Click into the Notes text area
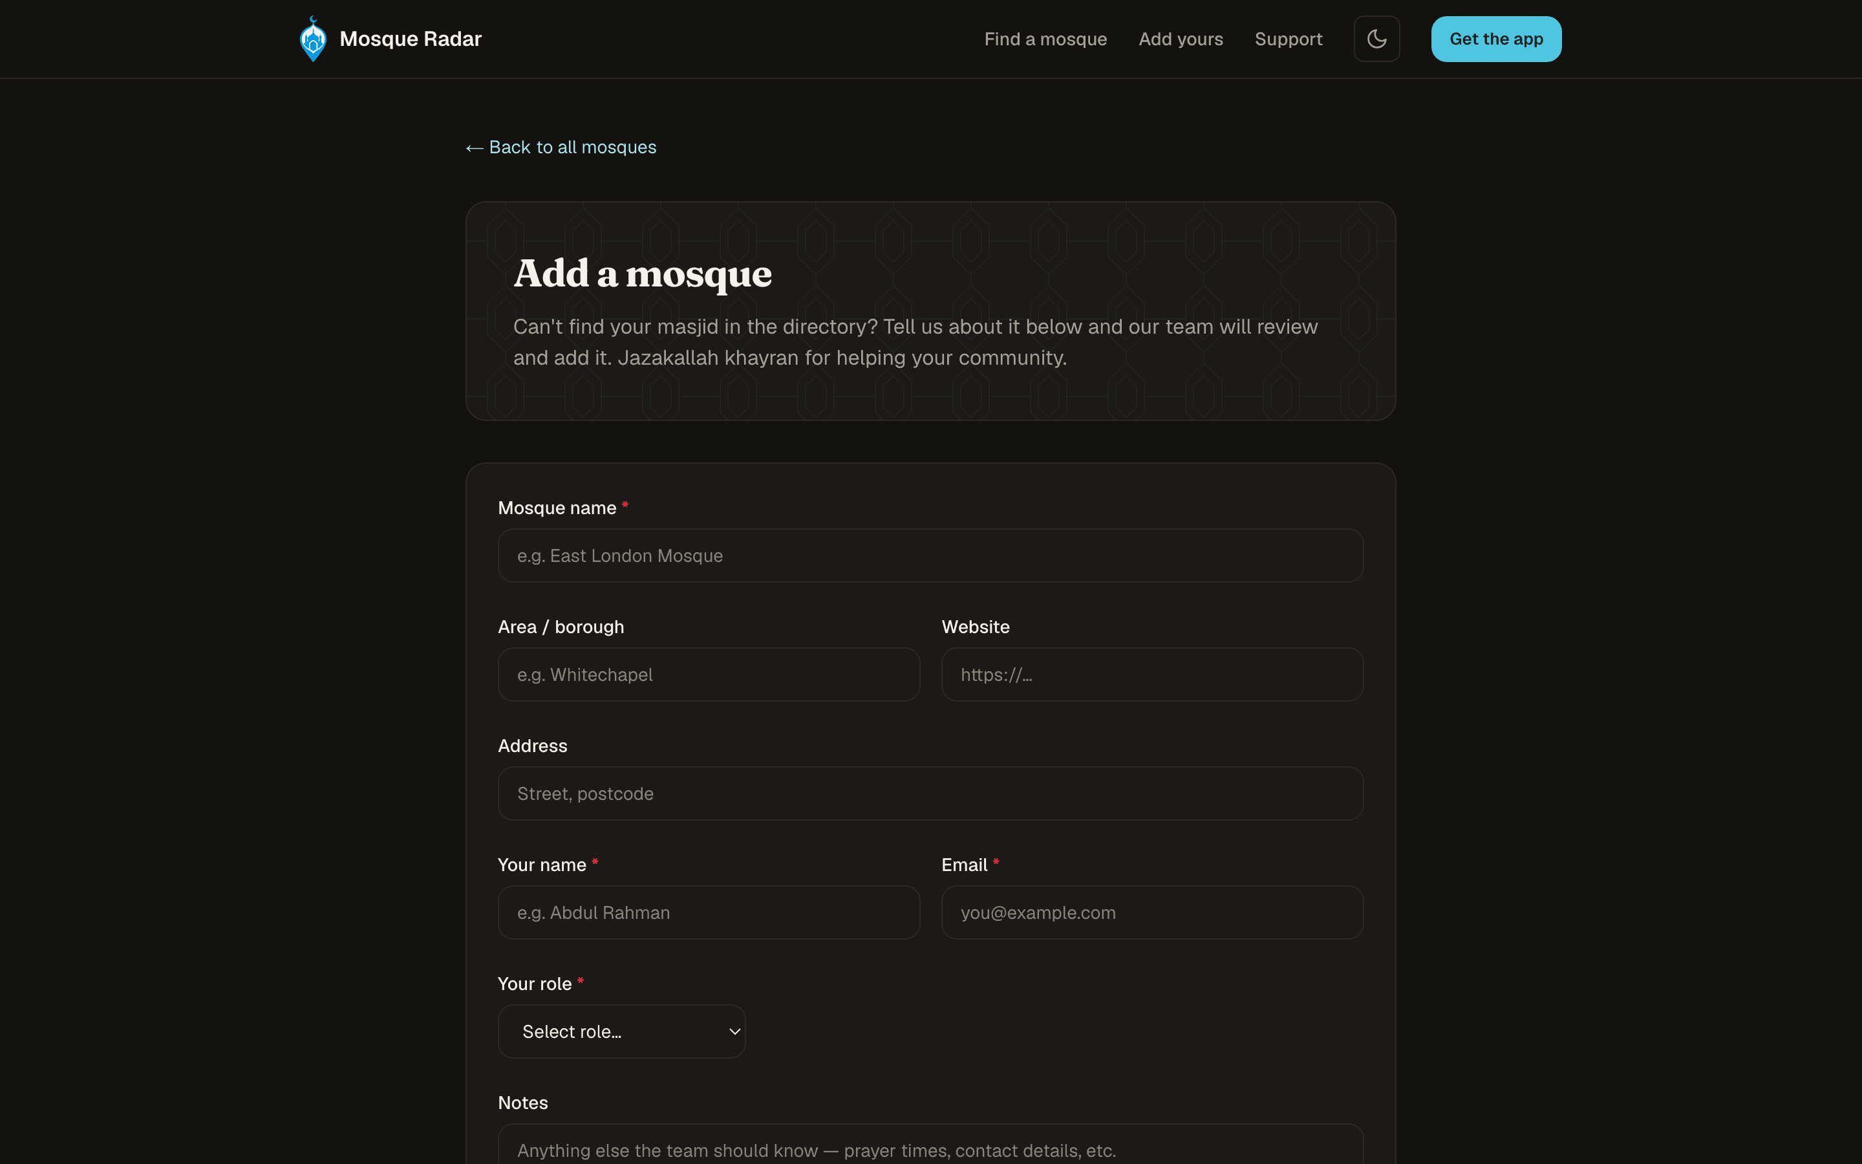Screen dimensions: 1862x1164 [x=930, y=1145]
